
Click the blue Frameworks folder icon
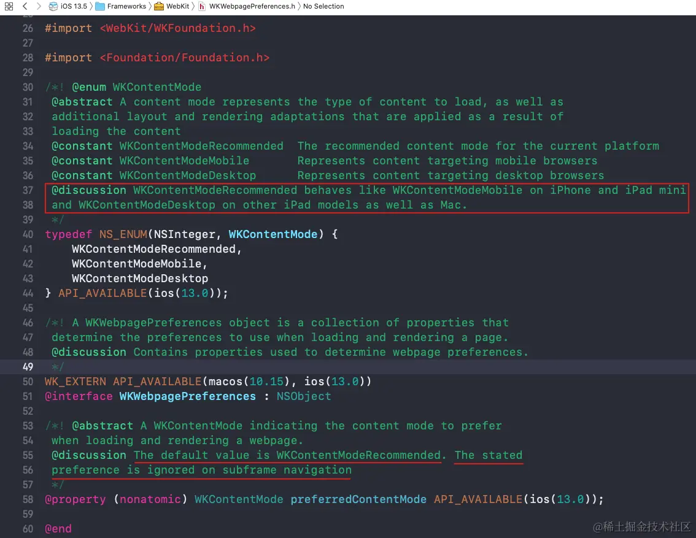100,6
